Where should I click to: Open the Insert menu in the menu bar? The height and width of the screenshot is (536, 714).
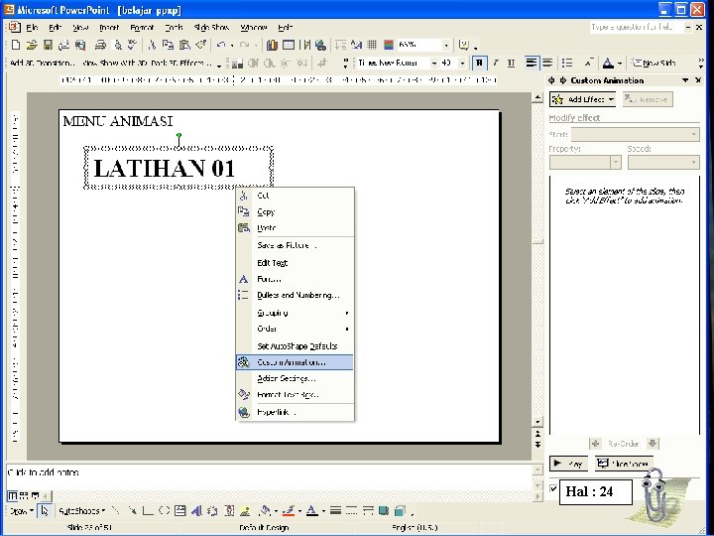(x=109, y=28)
